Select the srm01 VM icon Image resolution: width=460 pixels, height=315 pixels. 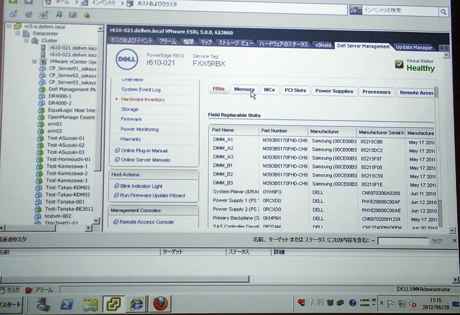[x=41, y=124]
